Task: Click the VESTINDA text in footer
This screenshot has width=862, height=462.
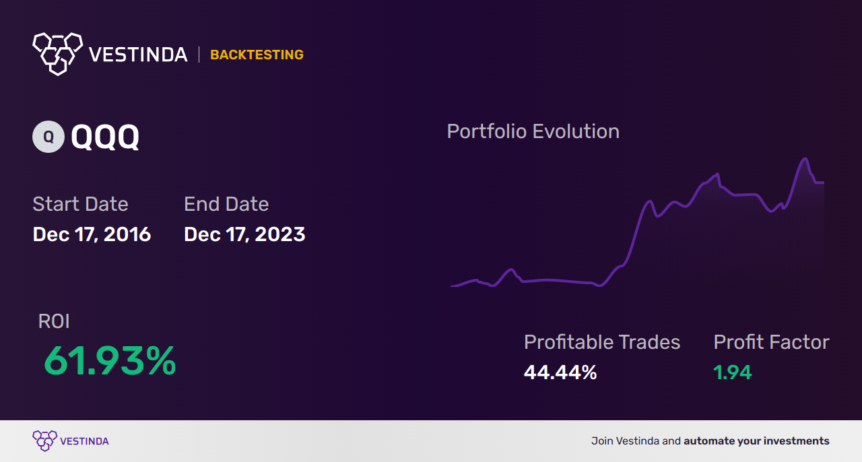Action: tap(84, 441)
